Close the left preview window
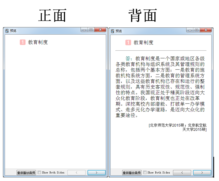The height and width of the screenshot is (181, 219). [x=100, y=30]
